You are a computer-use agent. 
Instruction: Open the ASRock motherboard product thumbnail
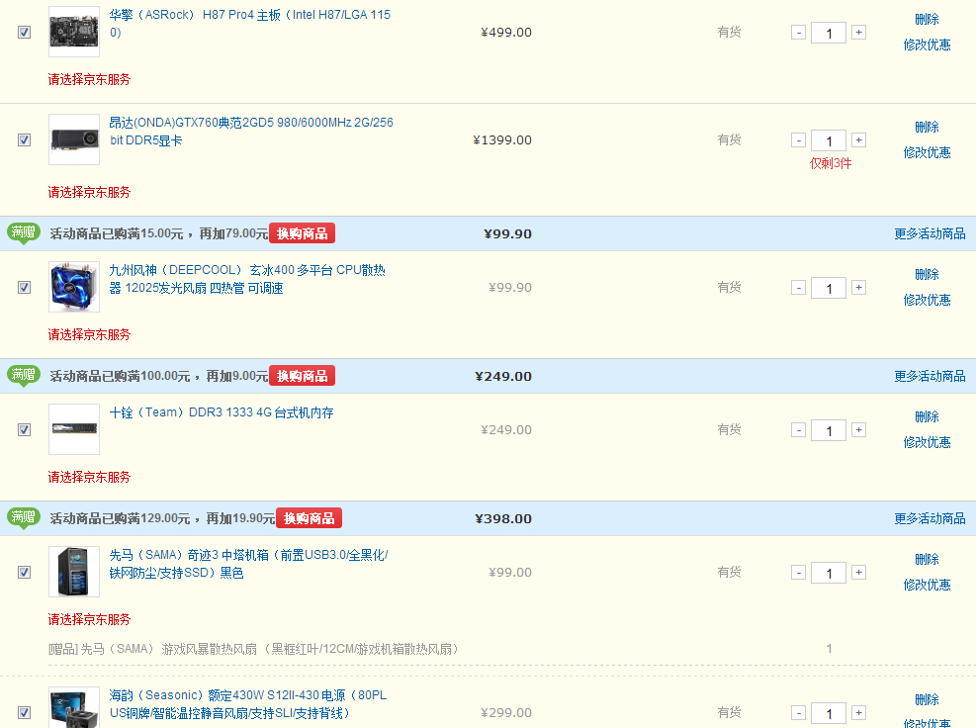coord(74,32)
